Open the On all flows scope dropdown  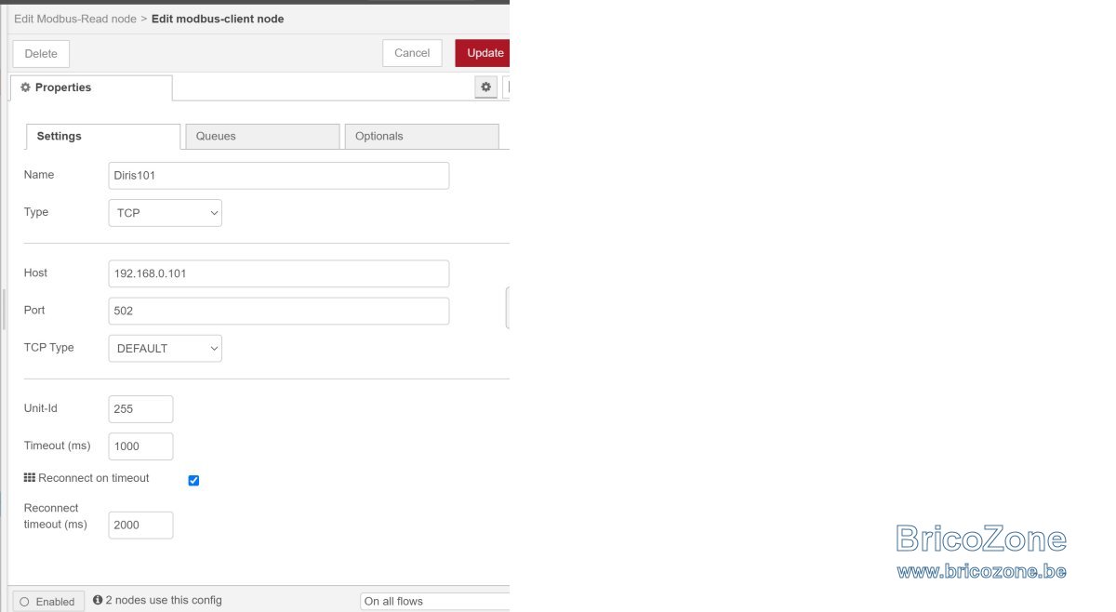[434, 601]
